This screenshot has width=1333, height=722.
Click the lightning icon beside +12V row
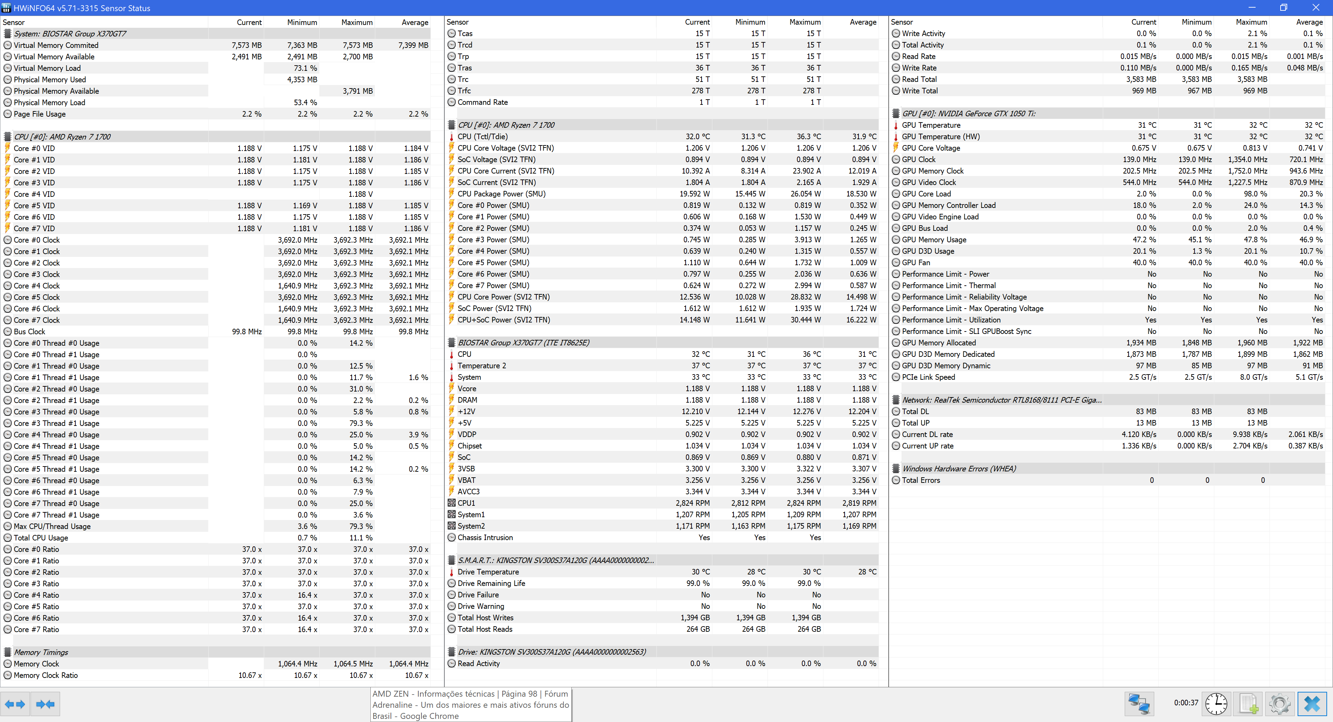[451, 411]
